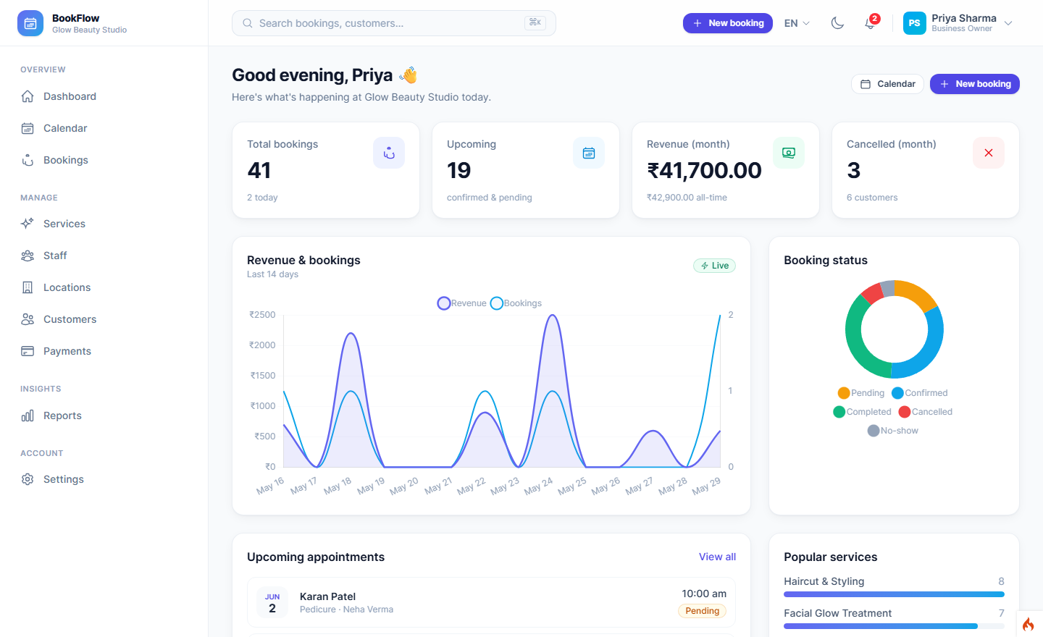This screenshot has height=637, width=1043.
Task: Go to Bookings in the sidebar
Action: coord(104,160)
